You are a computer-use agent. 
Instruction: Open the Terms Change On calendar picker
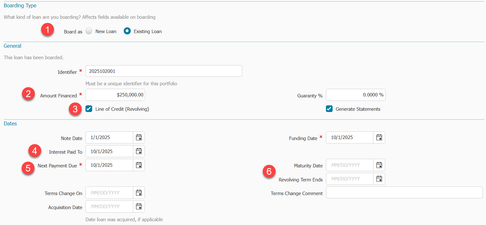139,193
